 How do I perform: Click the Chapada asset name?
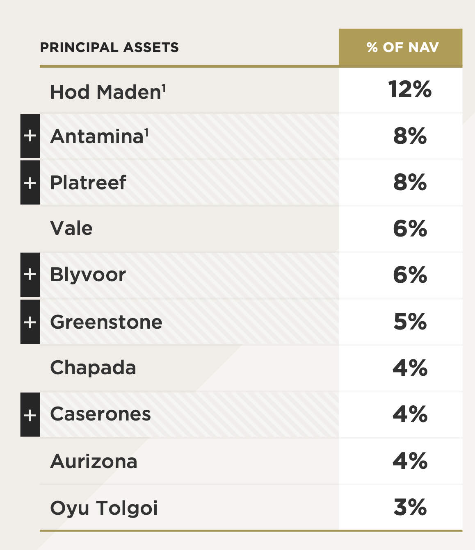pos(93,368)
